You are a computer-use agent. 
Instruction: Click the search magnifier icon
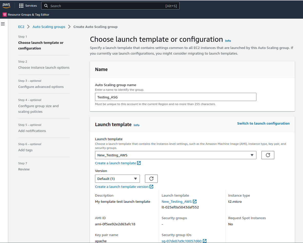tap(46, 6)
